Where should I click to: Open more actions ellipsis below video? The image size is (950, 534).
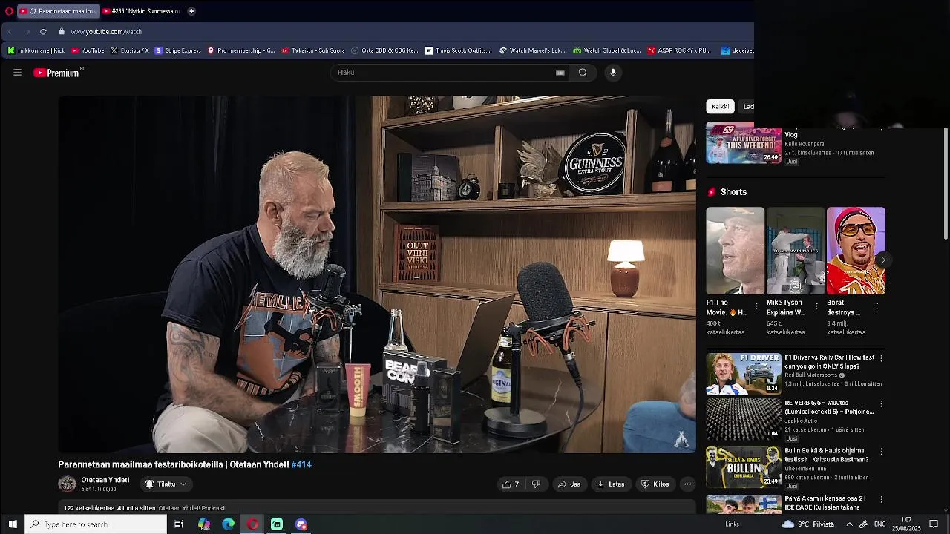pyautogui.click(x=687, y=484)
